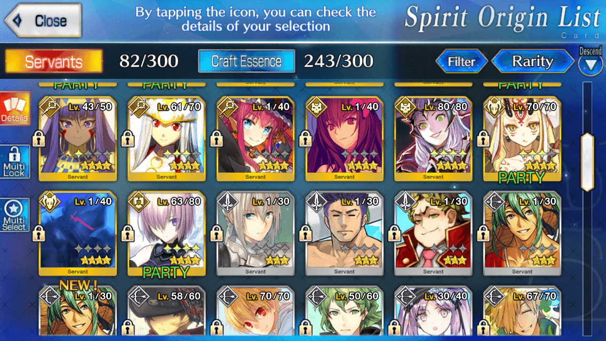Click the caster class icon on Lv. 61/70 card

pos(139,107)
